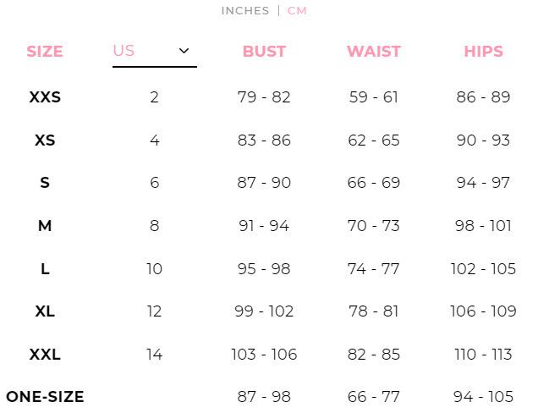Select the XL size row label

(x=45, y=311)
